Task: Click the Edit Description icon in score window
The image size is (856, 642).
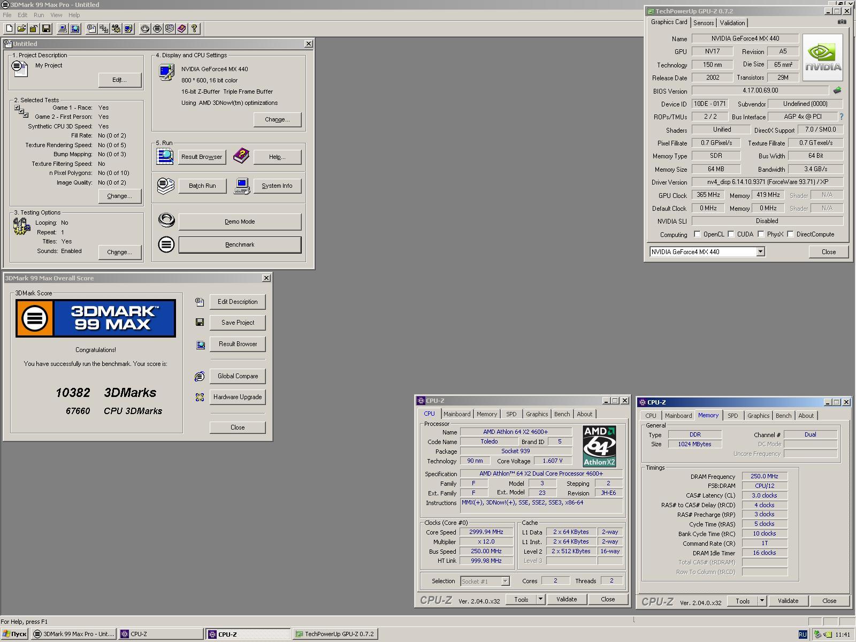Action: pos(200,302)
